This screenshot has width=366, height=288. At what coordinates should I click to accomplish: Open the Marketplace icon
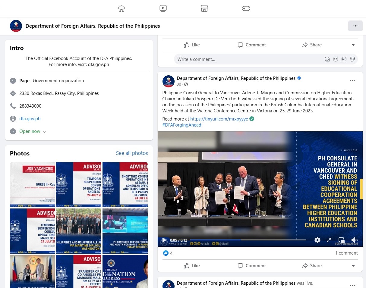(204, 8)
